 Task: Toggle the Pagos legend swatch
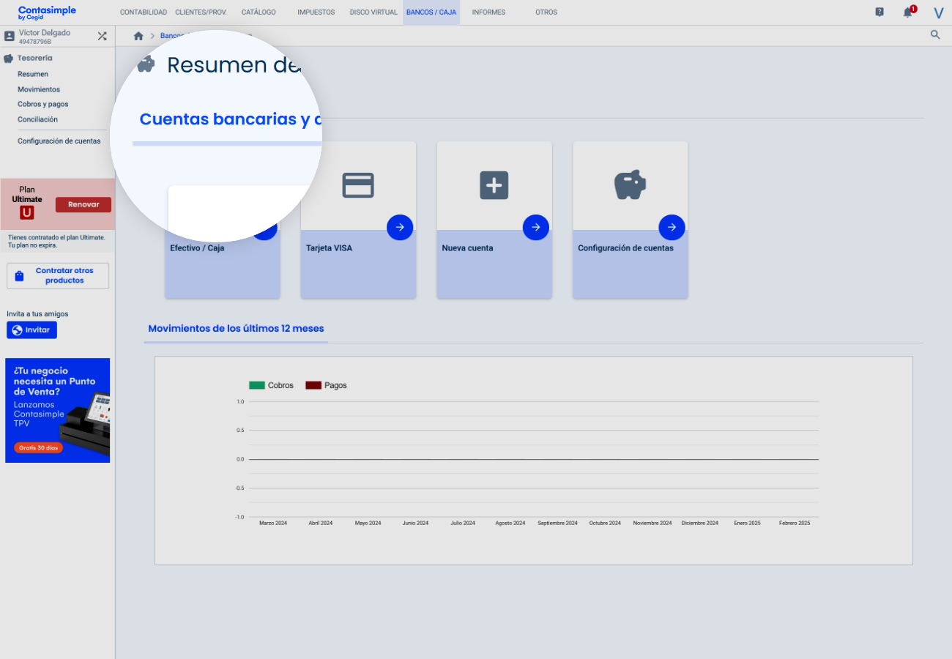313,385
